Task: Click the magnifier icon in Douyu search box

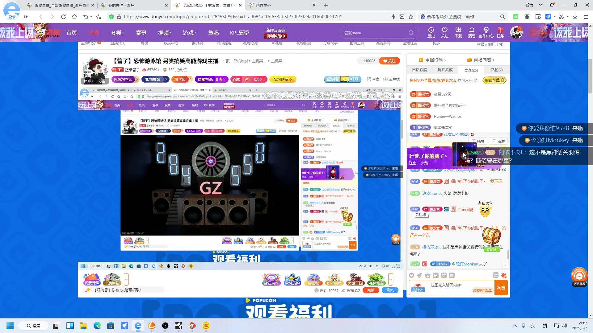Action: [x=411, y=33]
